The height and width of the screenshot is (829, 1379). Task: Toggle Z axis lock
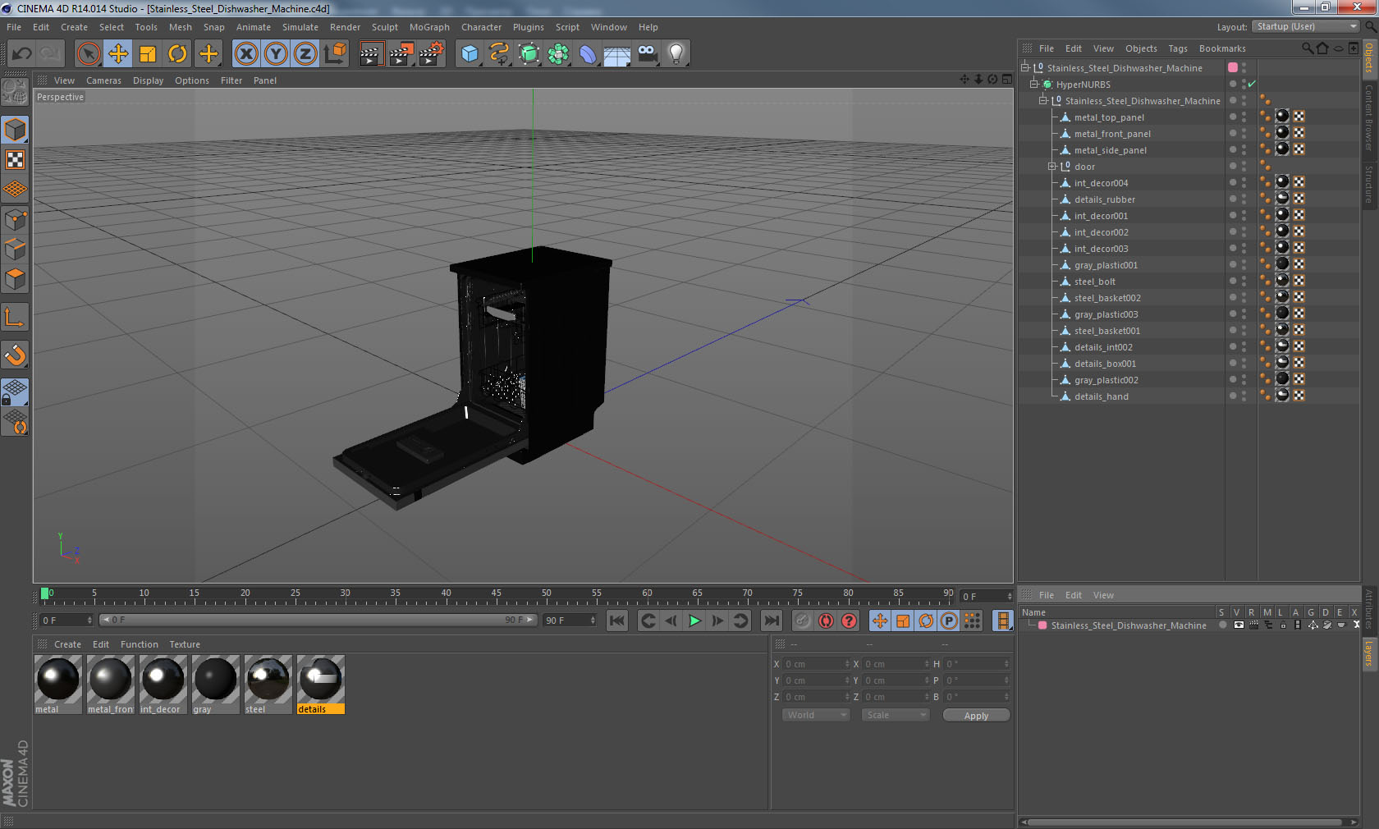point(305,54)
